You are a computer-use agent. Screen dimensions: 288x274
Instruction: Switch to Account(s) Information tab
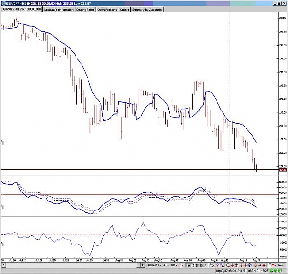pos(59,10)
